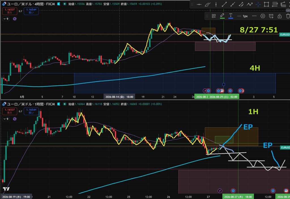Click purple sync icon on 1-hour chart
The image size is (290, 199).
[15, 119]
